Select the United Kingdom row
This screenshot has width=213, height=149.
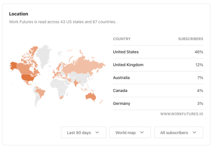click(x=158, y=65)
